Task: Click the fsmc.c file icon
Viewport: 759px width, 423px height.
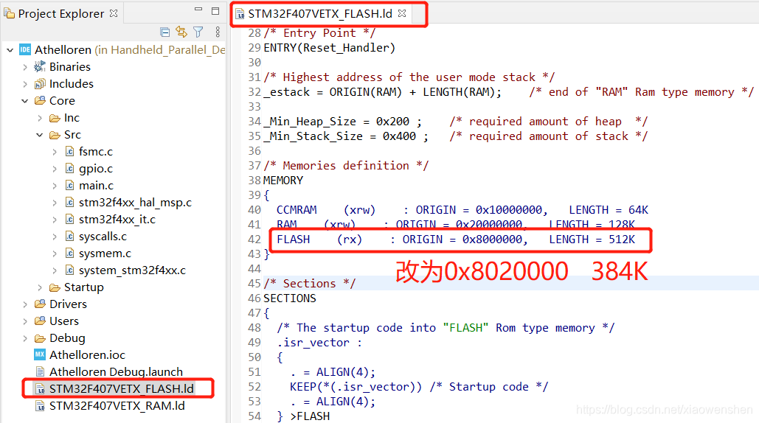Action: click(69, 152)
